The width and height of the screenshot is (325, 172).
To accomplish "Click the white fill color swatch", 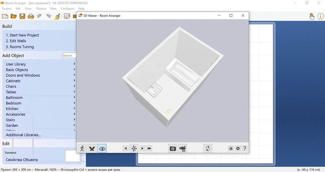I will 72,156.
